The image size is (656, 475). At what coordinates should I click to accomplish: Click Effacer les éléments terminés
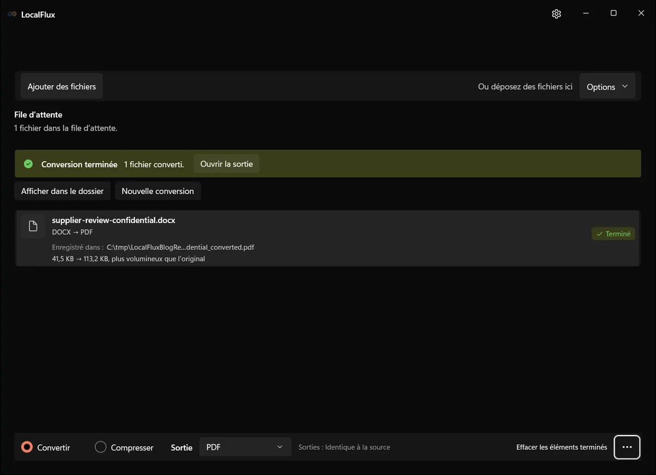pyautogui.click(x=561, y=447)
